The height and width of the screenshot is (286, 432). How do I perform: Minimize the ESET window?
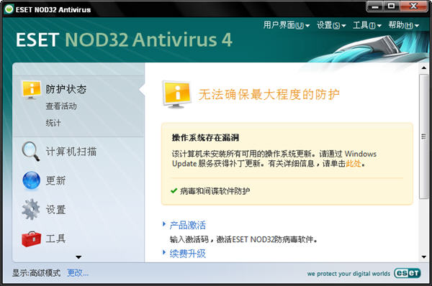(x=375, y=6)
